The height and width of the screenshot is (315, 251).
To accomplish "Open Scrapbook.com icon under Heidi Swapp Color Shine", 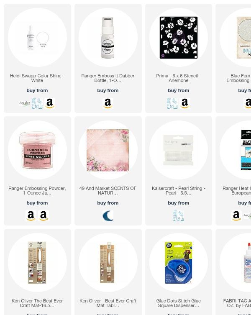I will point(37,103).
